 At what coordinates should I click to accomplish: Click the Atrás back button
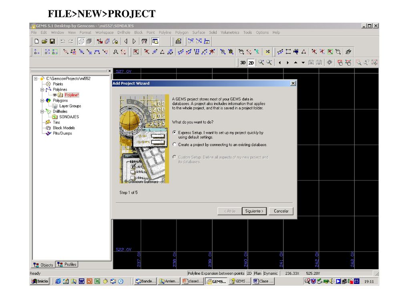tap(230, 211)
